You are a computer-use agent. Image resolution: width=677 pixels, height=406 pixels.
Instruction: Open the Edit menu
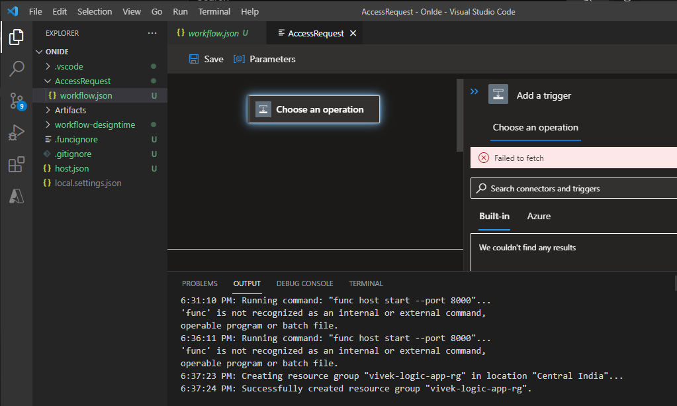point(60,12)
